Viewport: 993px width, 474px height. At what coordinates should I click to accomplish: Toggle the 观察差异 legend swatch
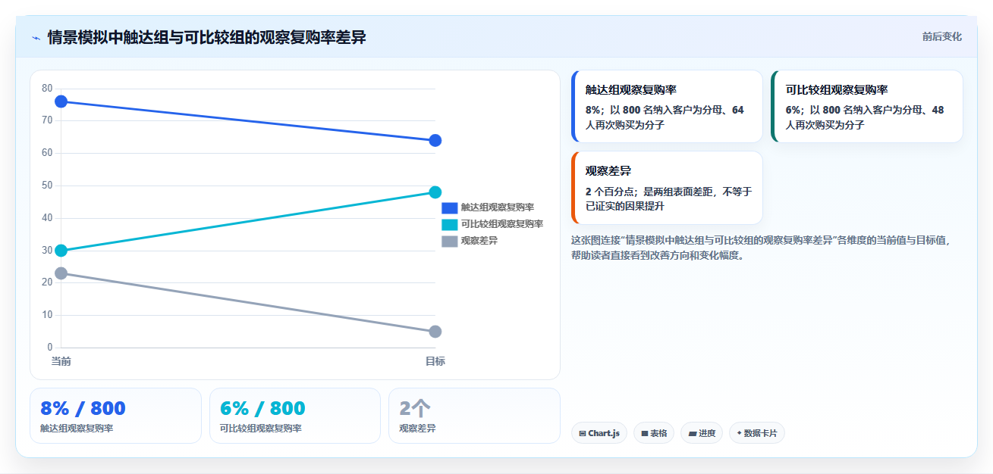(450, 241)
